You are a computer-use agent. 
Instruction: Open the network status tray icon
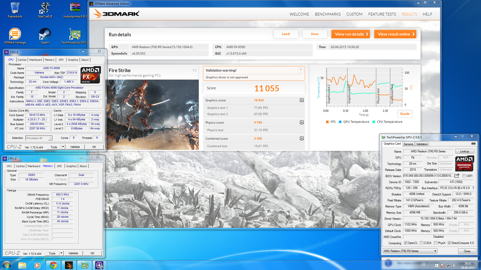tap(448, 265)
